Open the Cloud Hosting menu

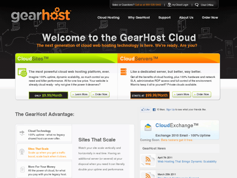pos(108,18)
